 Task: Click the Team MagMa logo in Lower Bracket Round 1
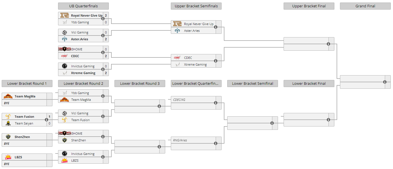coord(8,96)
